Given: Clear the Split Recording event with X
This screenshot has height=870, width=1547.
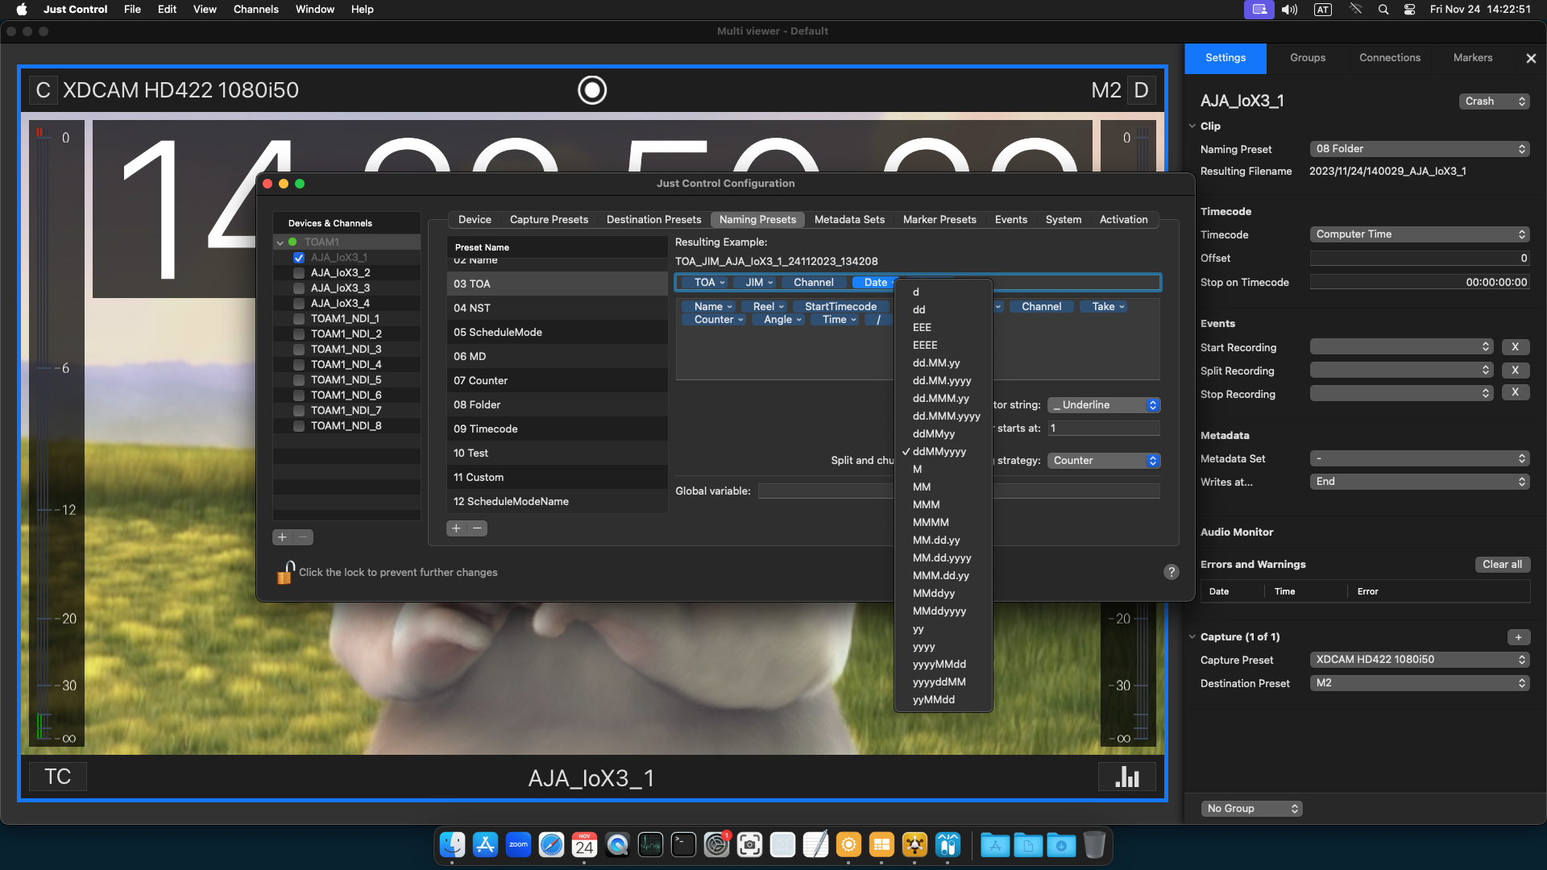Looking at the screenshot, I should [x=1516, y=371].
